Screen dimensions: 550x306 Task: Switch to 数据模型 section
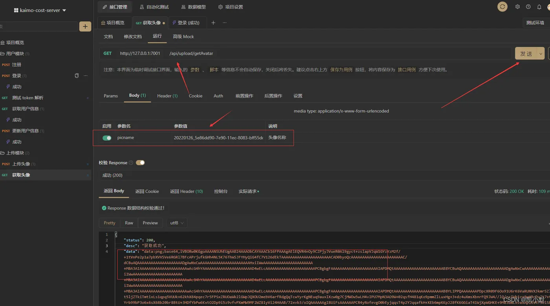(194, 7)
